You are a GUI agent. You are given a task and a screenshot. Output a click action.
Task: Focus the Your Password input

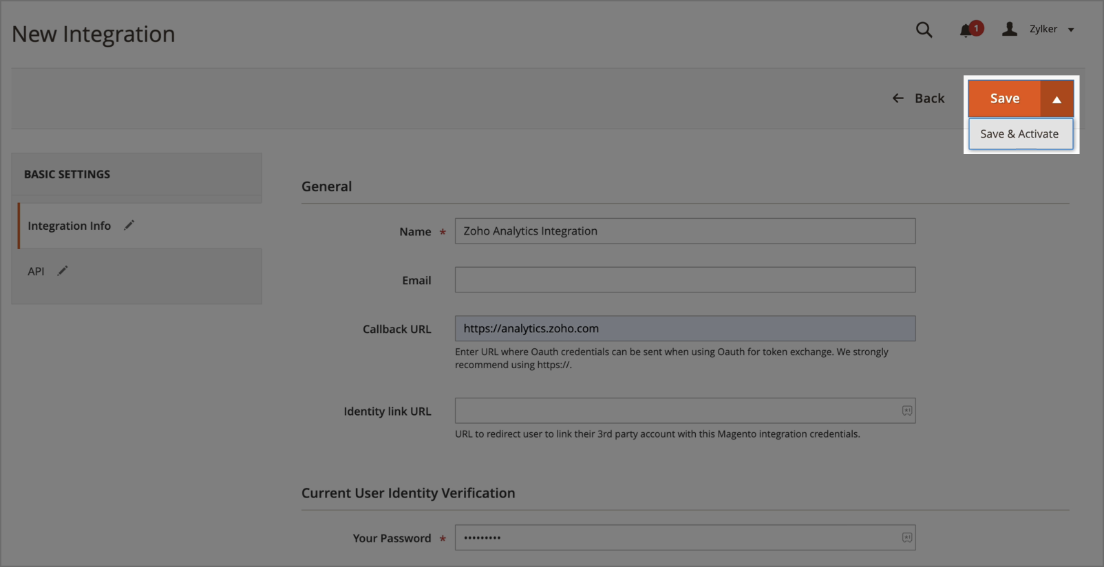(x=675, y=538)
